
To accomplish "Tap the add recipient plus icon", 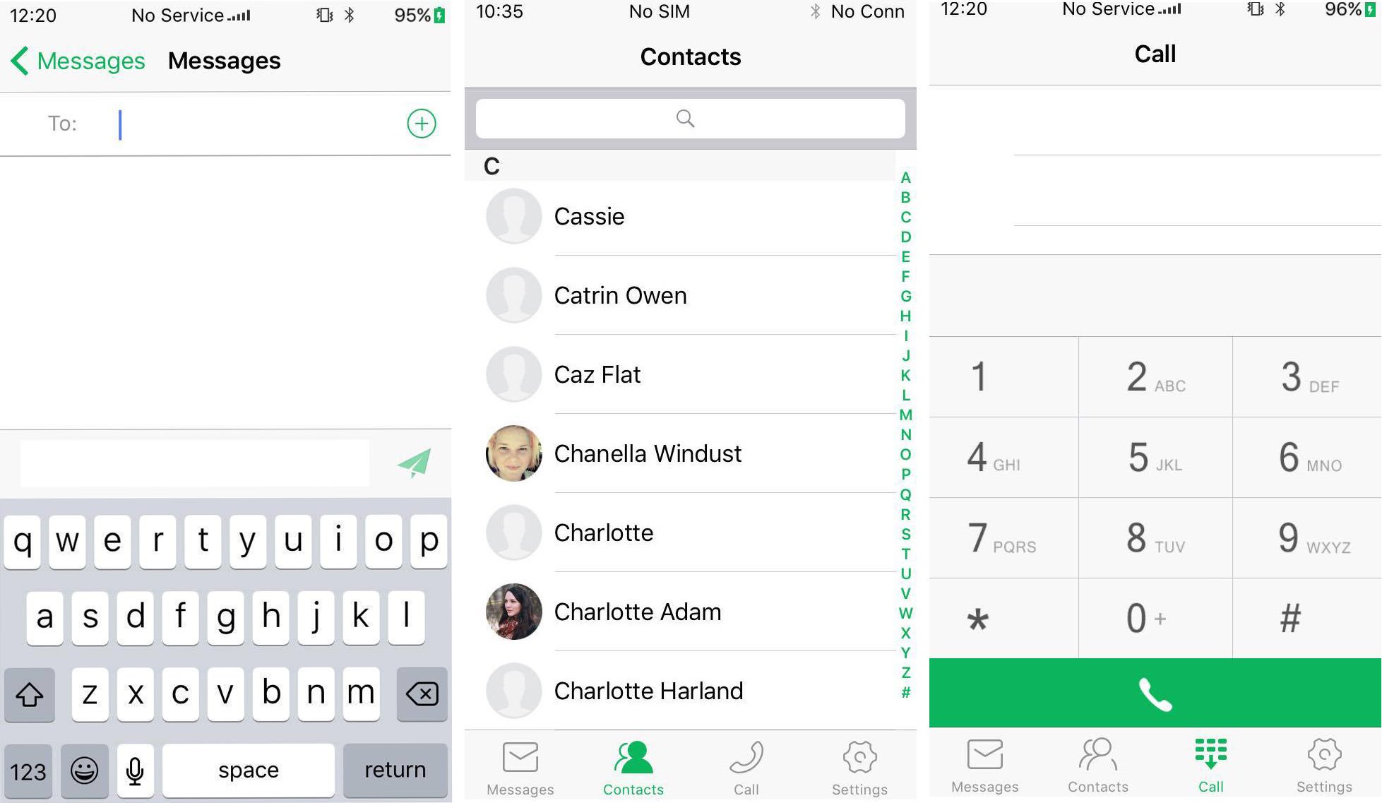I will pos(420,122).
